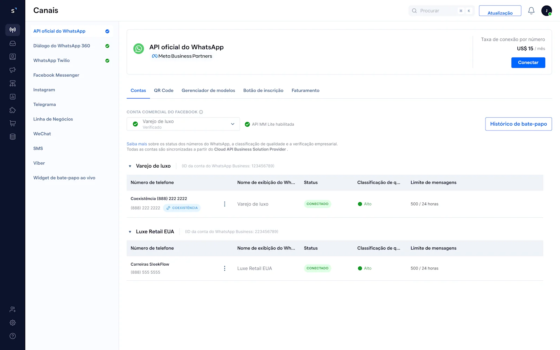Click the (888) 555 5555 phone number
The height and width of the screenshot is (350, 560).
[145, 272]
